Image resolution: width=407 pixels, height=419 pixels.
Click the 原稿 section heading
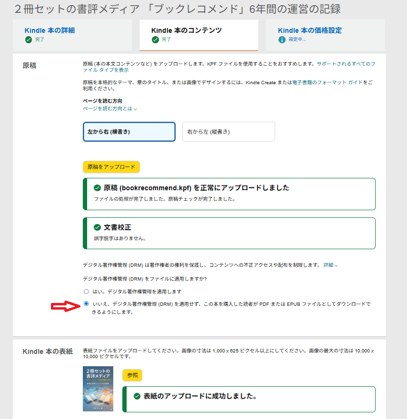30,66
